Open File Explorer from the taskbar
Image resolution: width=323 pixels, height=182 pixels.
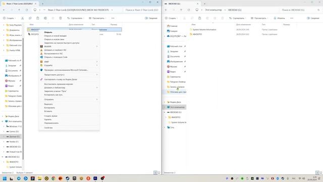[x=39, y=178]
